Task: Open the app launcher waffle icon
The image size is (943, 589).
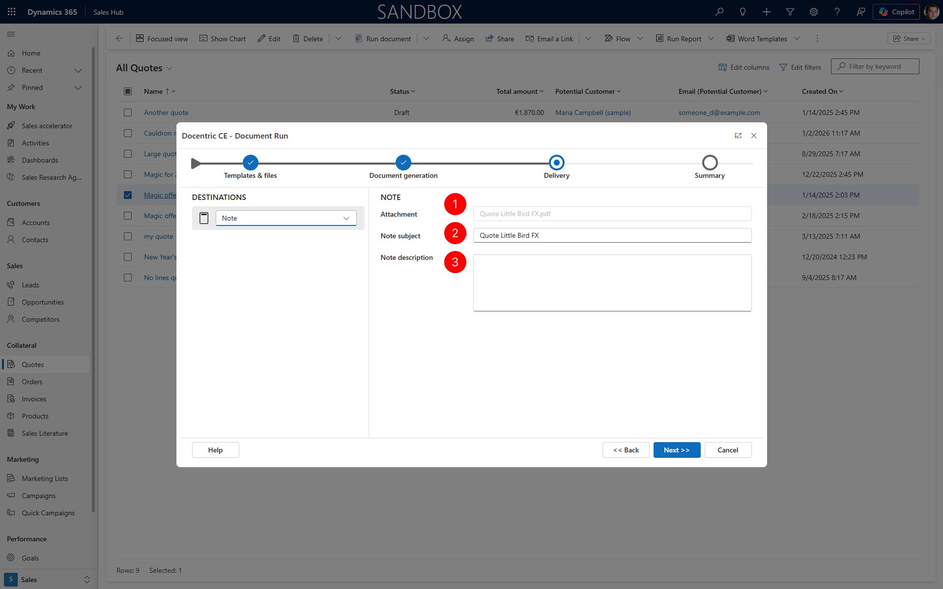Action: (x=12, y=12)
